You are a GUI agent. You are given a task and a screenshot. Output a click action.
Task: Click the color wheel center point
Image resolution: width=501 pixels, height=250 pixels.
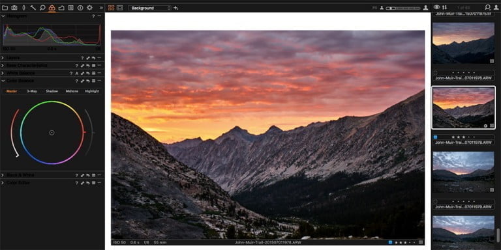click(x=52, y=133)
